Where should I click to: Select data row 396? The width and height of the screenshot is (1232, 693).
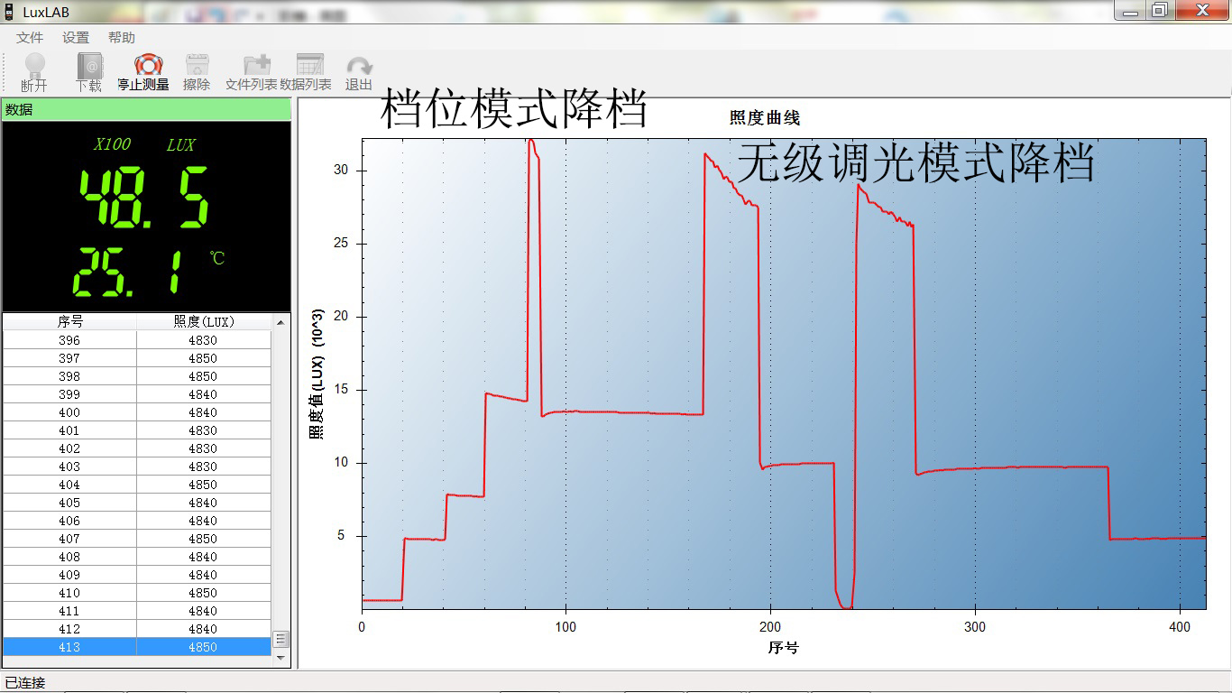[137, 340]
